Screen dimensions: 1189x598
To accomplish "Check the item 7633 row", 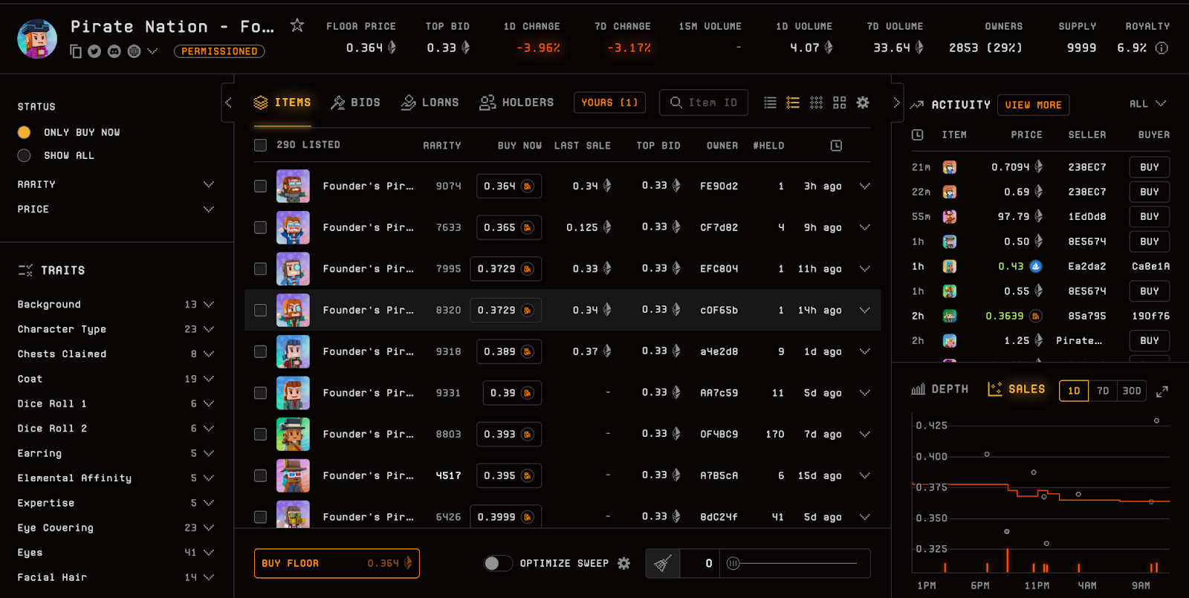I will [x=260, y=227].
